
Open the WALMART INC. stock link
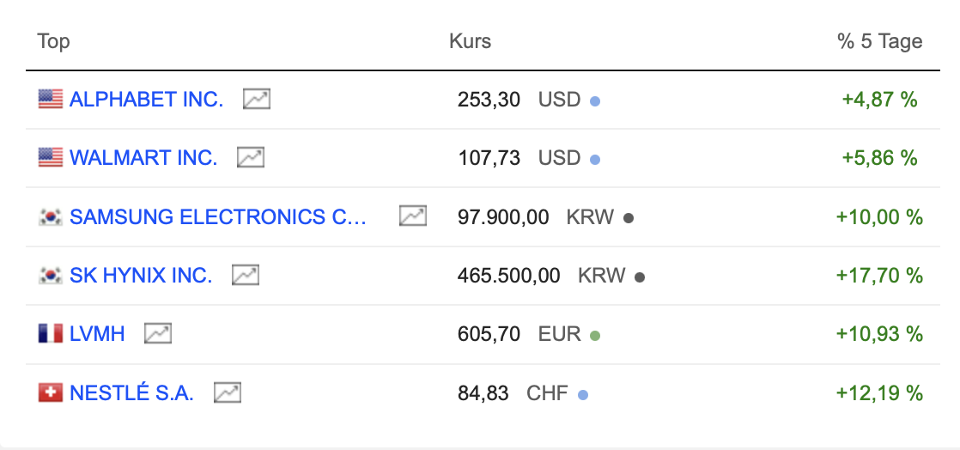[x=143, y=158]
